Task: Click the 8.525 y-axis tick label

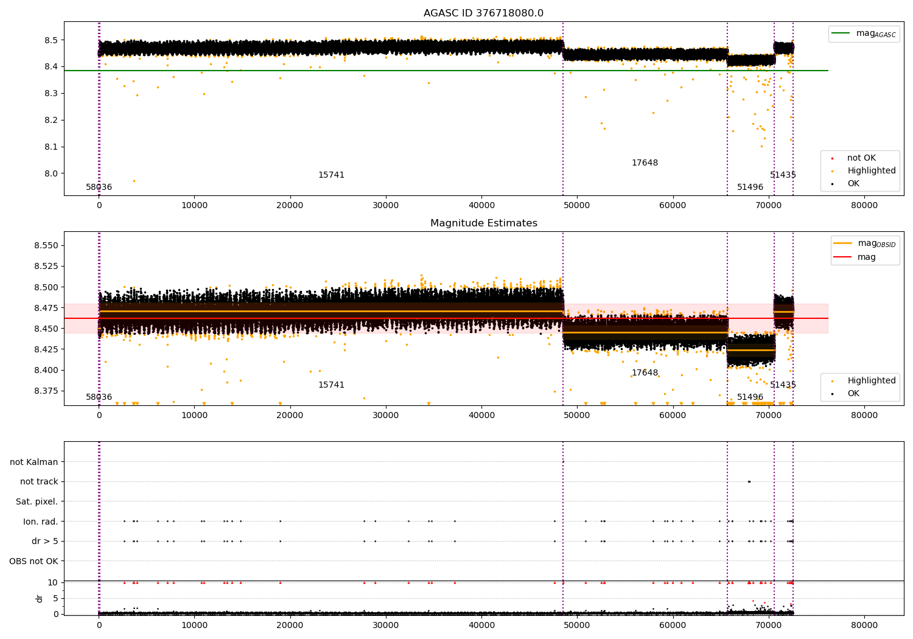Action: click(x=47, y=267)
